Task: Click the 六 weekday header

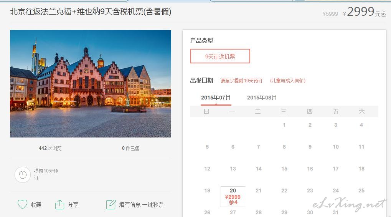Action: tap(361, 111)
